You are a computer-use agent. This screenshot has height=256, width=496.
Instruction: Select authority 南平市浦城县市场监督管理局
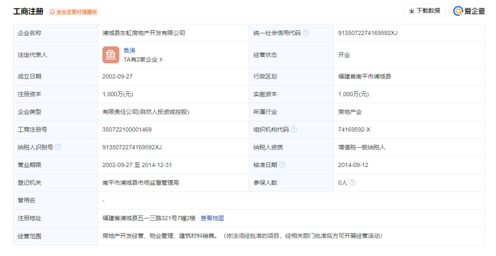tap(141, 182)
